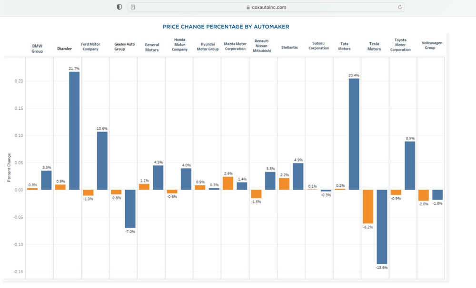Click the Percent Change axis label

[x=9, y=168]
